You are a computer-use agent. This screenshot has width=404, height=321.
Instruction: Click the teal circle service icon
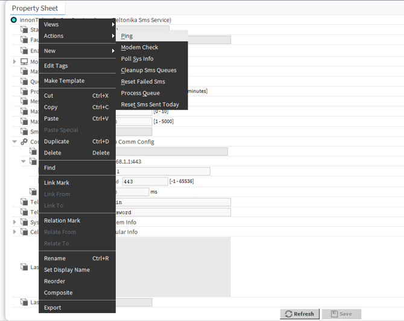pos(14,20)
